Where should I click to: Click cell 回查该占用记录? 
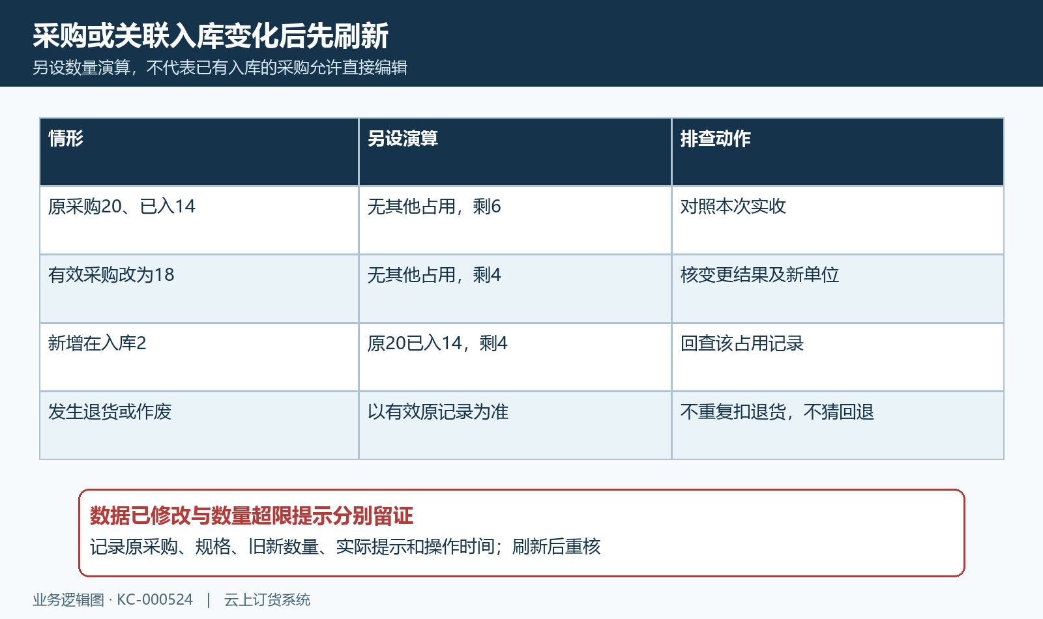(x=838, y=357)
